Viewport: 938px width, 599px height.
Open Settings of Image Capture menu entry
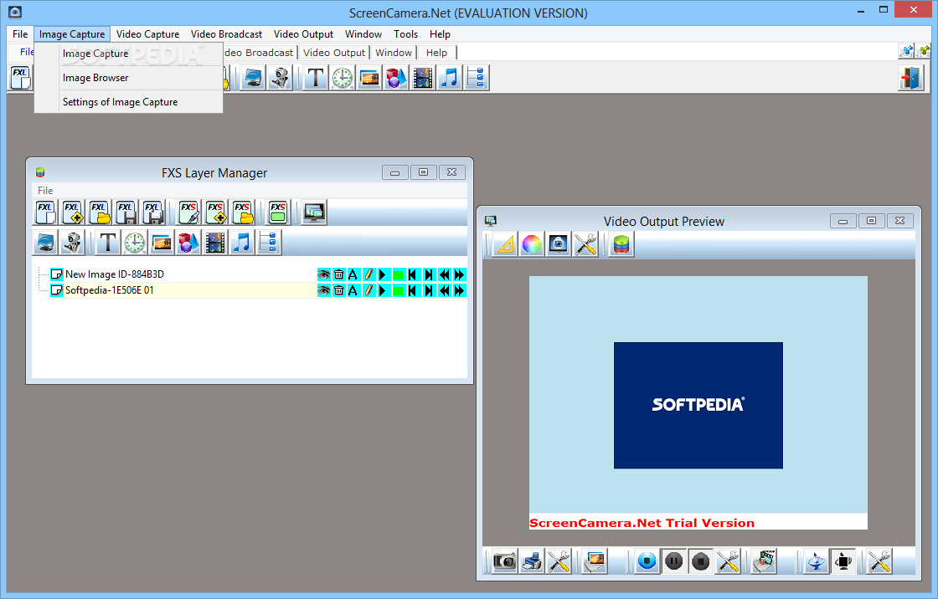(x=120, y=102)
